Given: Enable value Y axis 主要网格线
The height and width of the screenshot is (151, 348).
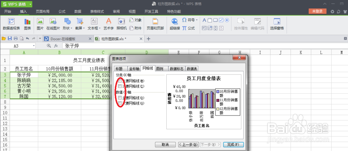Looking at the screenshot, I should pos(120,97).
